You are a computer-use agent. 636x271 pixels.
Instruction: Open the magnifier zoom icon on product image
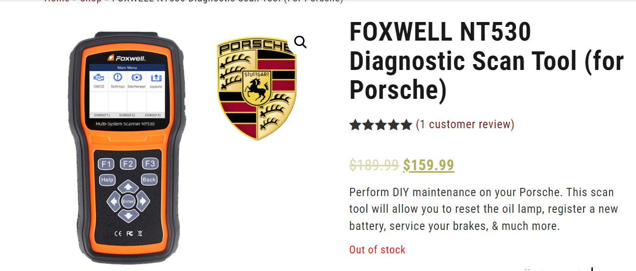(300, 42)
